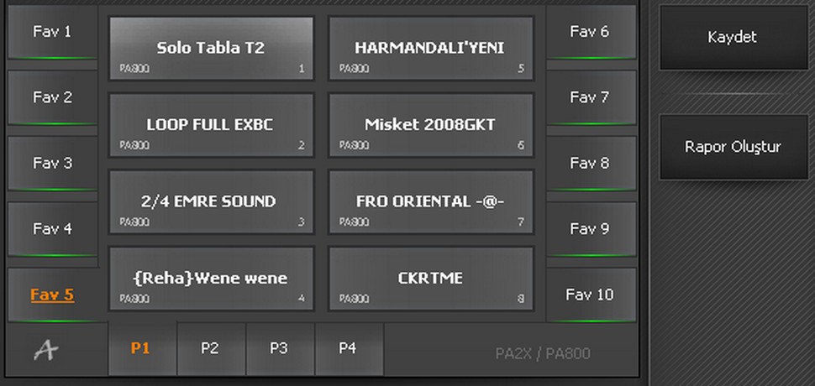The image size is (815, 386).
Task: Select the FRO ORIENTAL -@- style
Action: (x=431, y=202)
